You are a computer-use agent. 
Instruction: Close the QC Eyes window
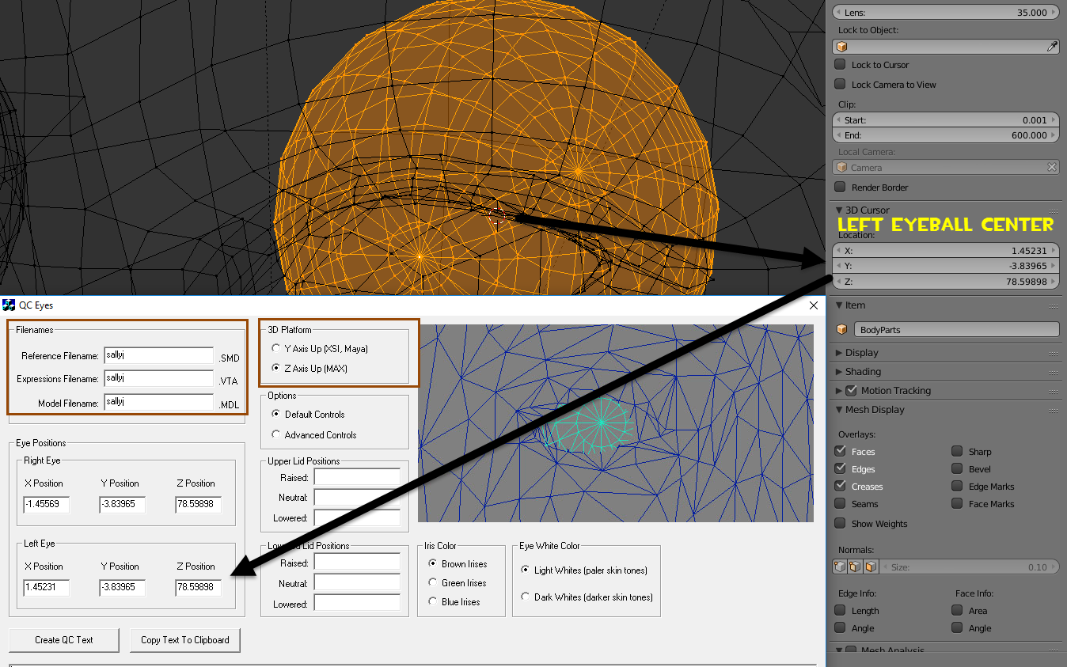click(813, 305)
